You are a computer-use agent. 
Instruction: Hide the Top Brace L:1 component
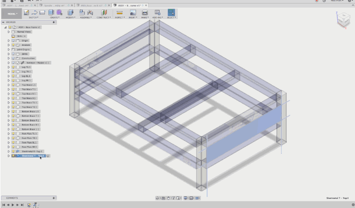coord(13,85)
